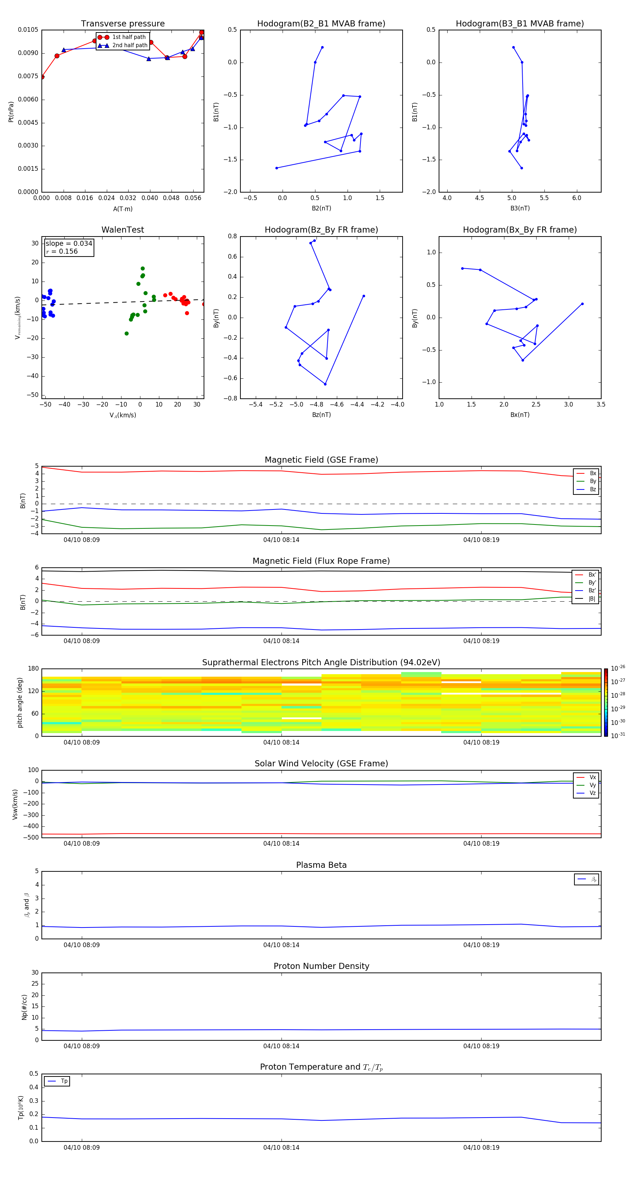Select By' in the Flux Rope legend
This screenshot has height=1179, width=643.
coord(585,583)
